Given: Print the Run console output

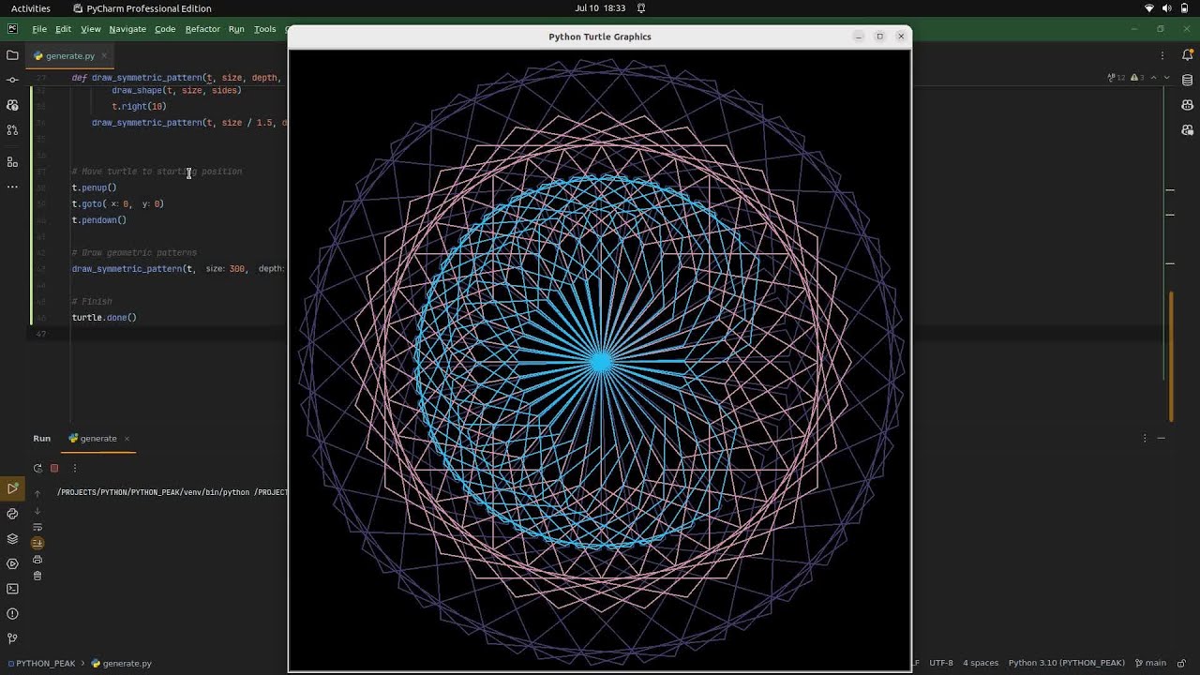Looking at the screenshot, I should 37,560.
